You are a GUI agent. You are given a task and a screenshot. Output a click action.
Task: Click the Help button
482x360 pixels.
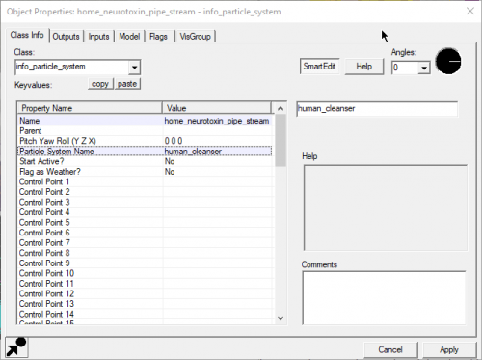[364, 67]
